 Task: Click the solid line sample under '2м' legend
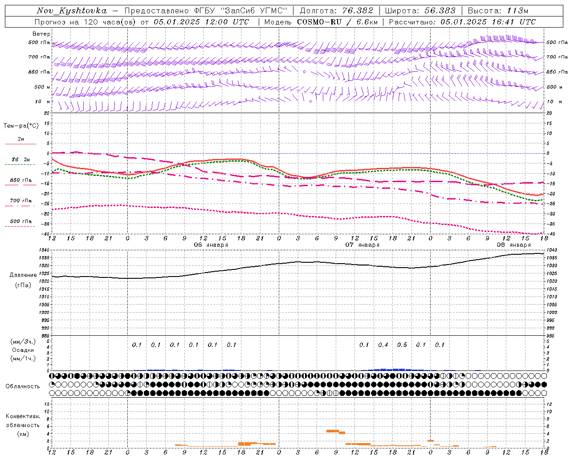point(20,144)
